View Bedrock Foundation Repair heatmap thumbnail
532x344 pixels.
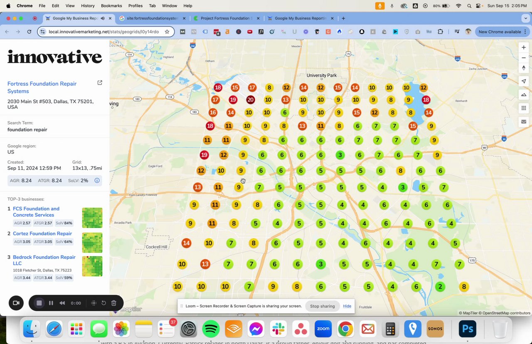point(92,266)
